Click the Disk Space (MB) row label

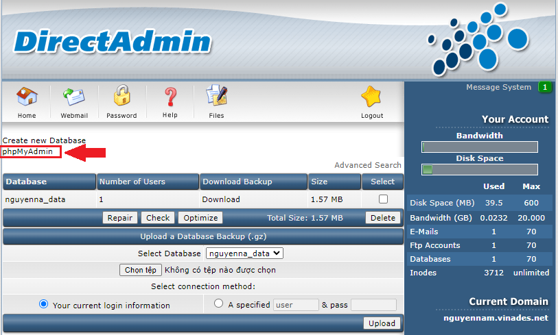click(x=442, y=203)
